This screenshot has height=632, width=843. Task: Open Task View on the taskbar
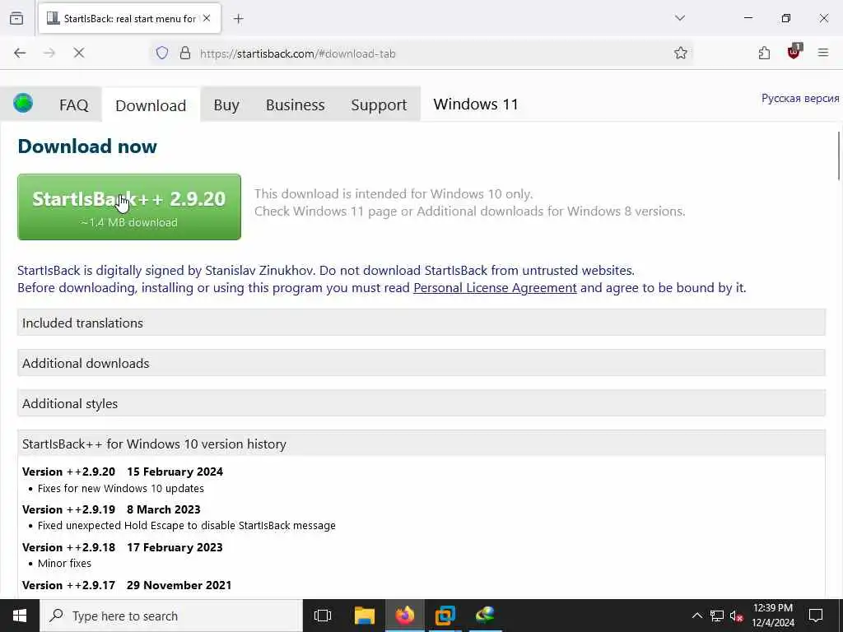pos(323,616)
